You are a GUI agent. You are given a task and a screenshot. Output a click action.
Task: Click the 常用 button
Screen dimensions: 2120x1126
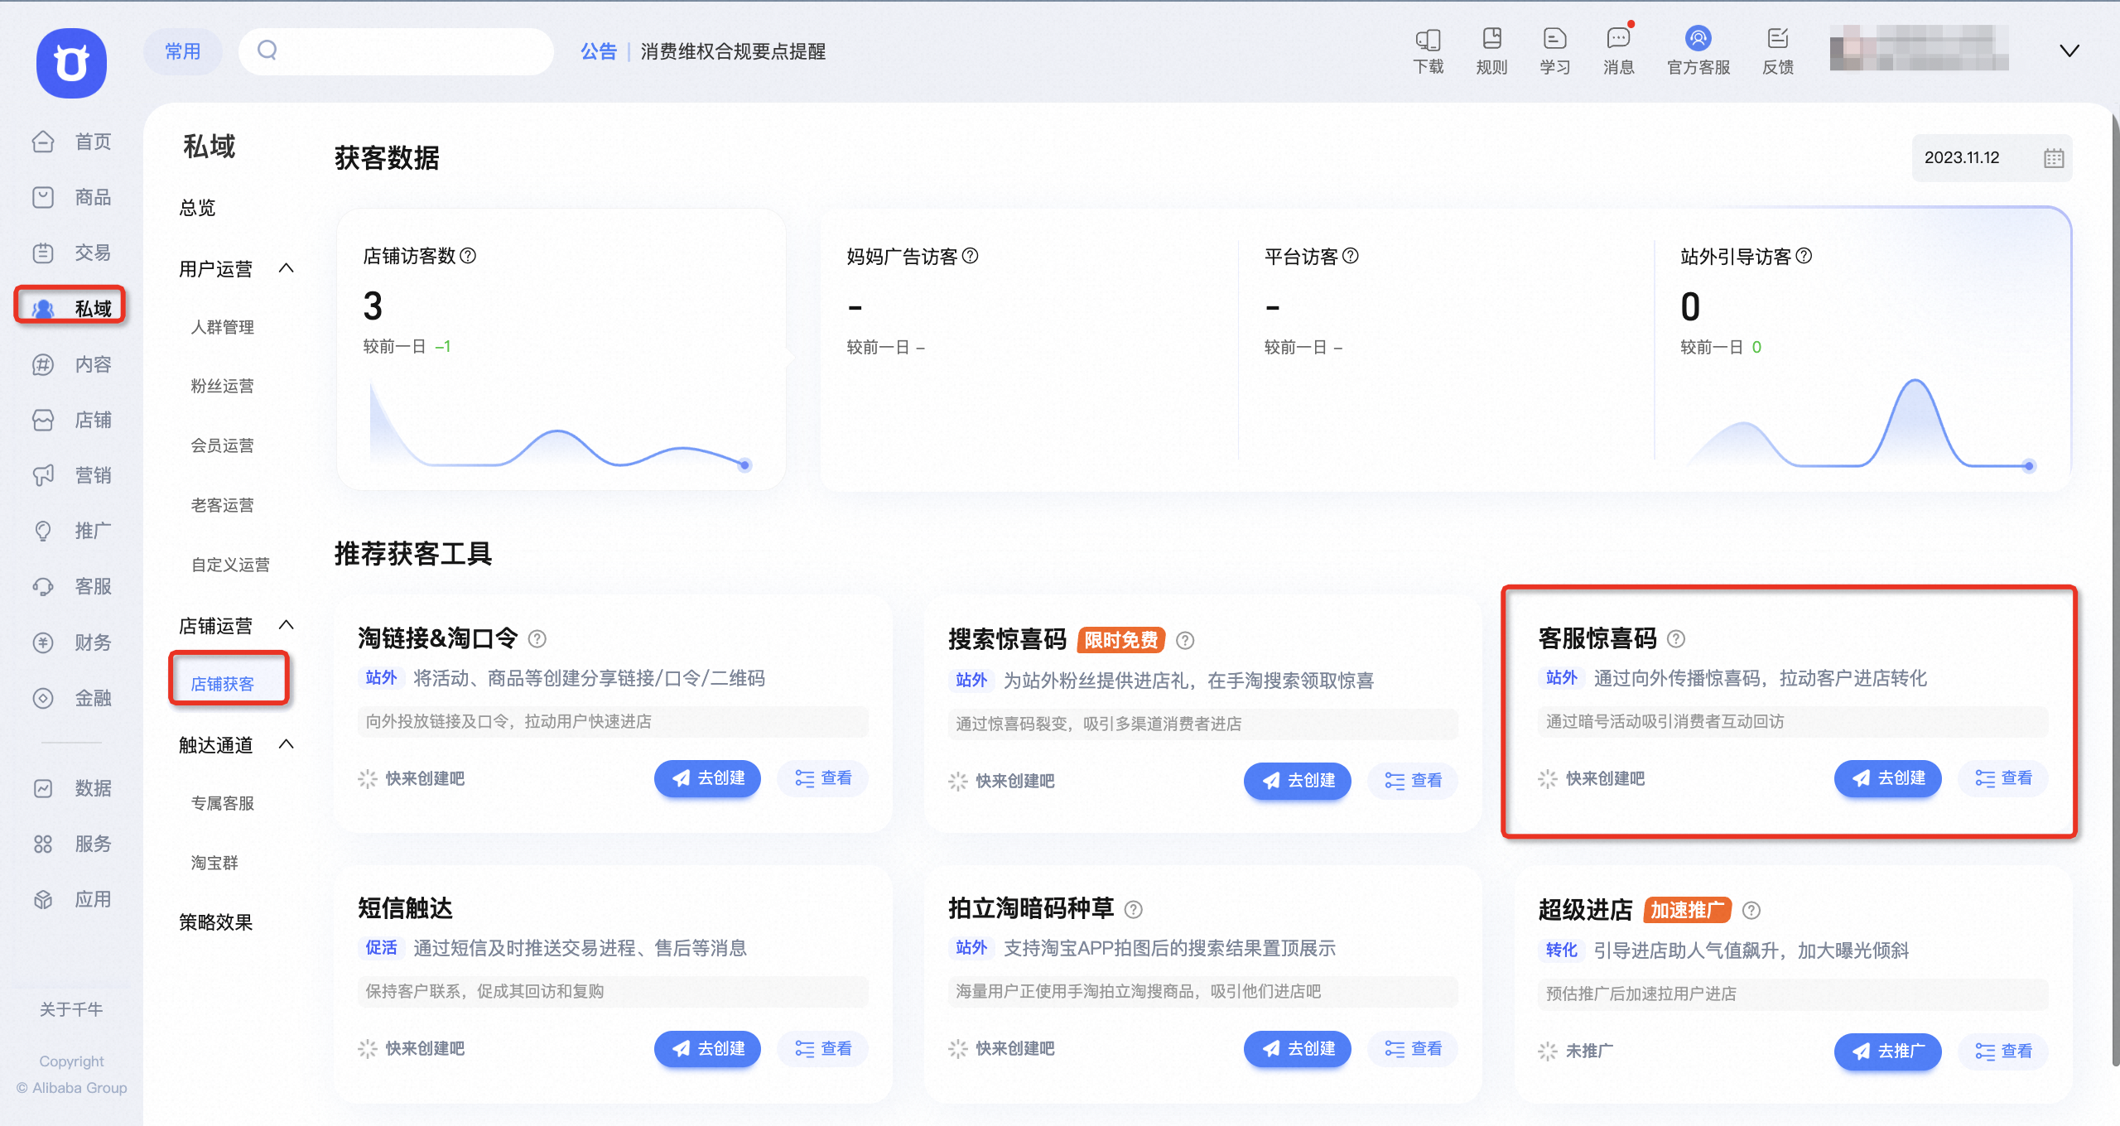click(x=183, y=51)
